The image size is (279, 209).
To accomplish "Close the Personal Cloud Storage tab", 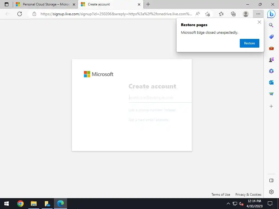I will (x=74, y=4).
